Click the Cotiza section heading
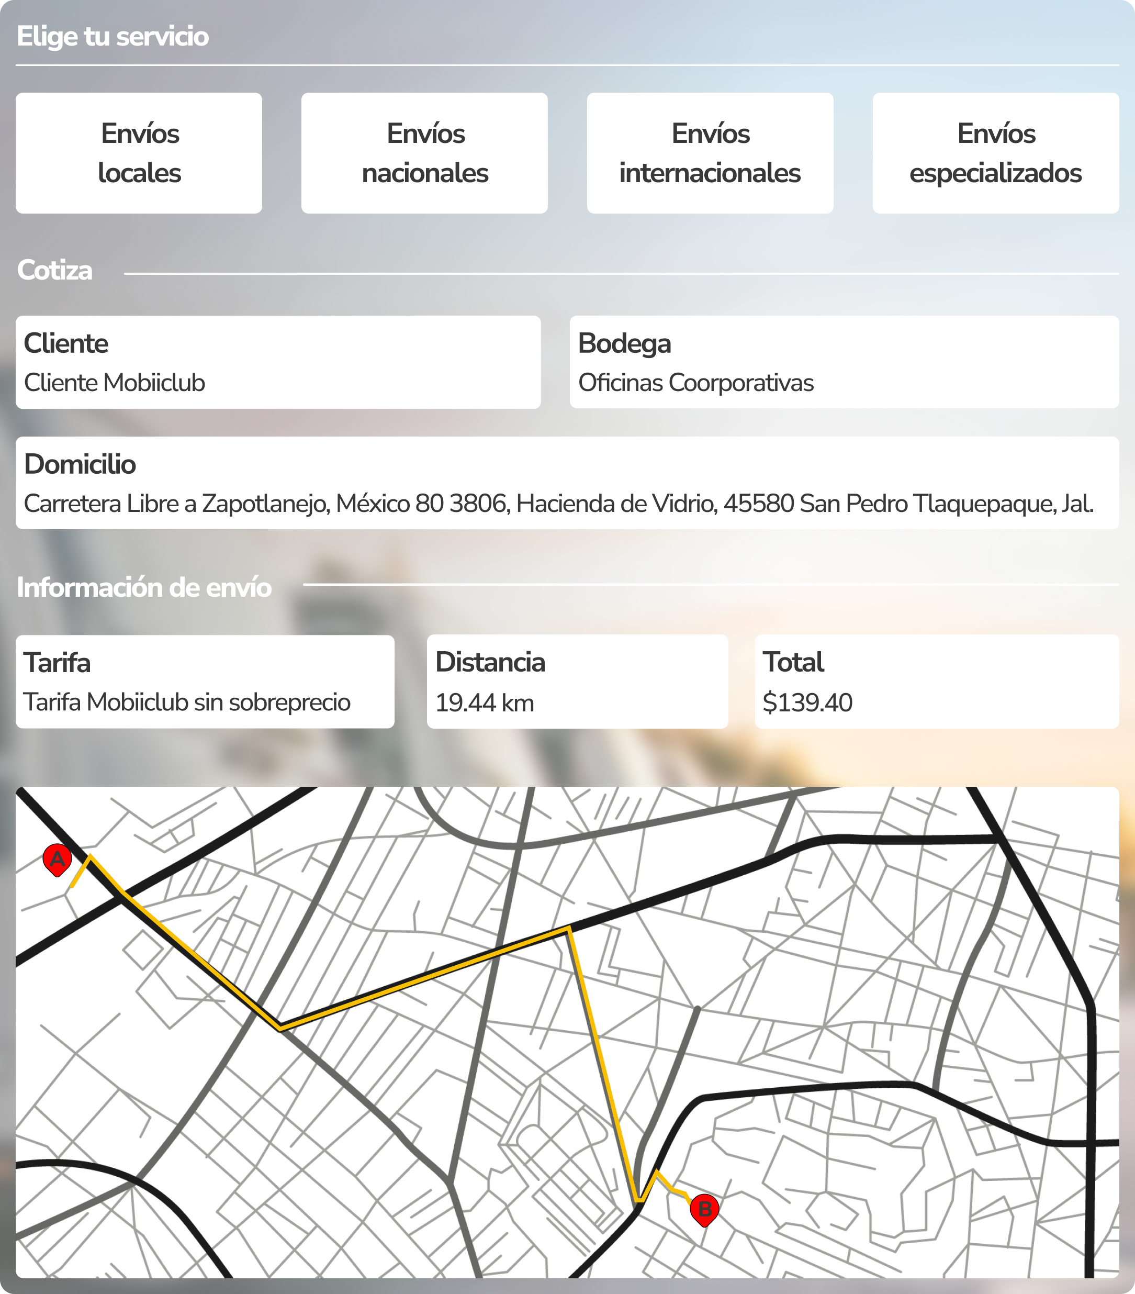Image resolution: width=1135 pixels, height=1294 pixels. pos(55,270)
